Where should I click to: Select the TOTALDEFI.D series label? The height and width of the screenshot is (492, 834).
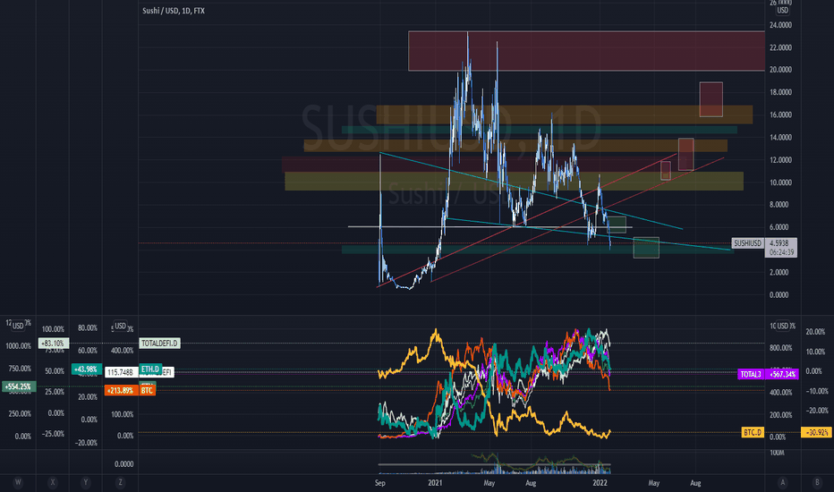point(159,344)
